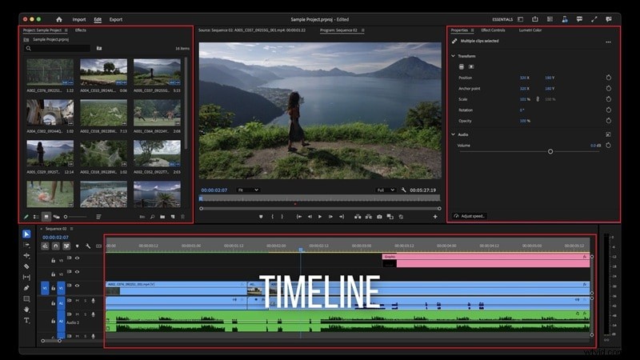Switch Project panel to list view
The height and width of the screenshot is (360, 640).
tap(36, 217)
